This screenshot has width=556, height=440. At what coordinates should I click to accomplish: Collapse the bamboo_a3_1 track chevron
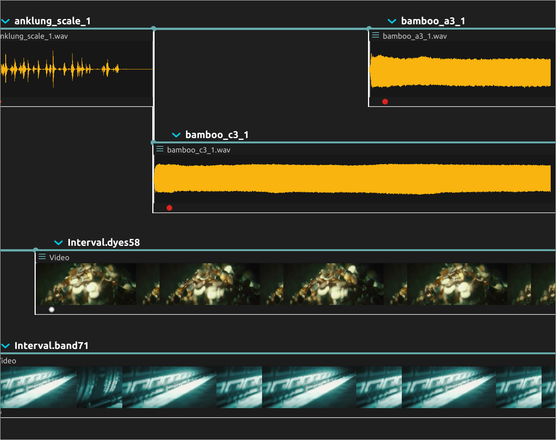[x=392, y=21]
